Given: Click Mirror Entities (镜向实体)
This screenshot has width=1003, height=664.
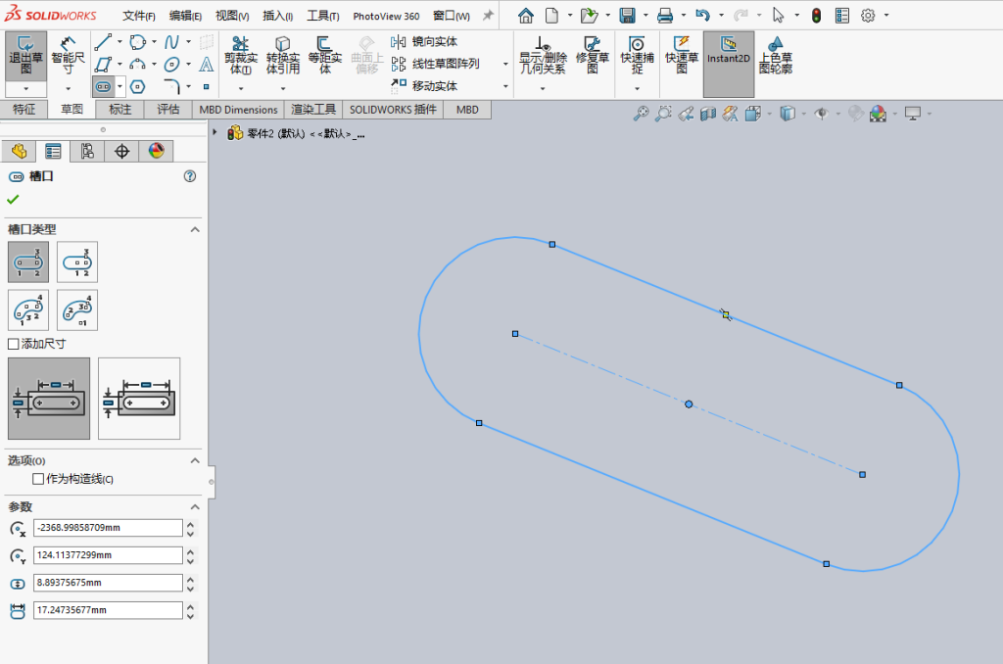Looking at the screenshot, I should pos(424,41).
